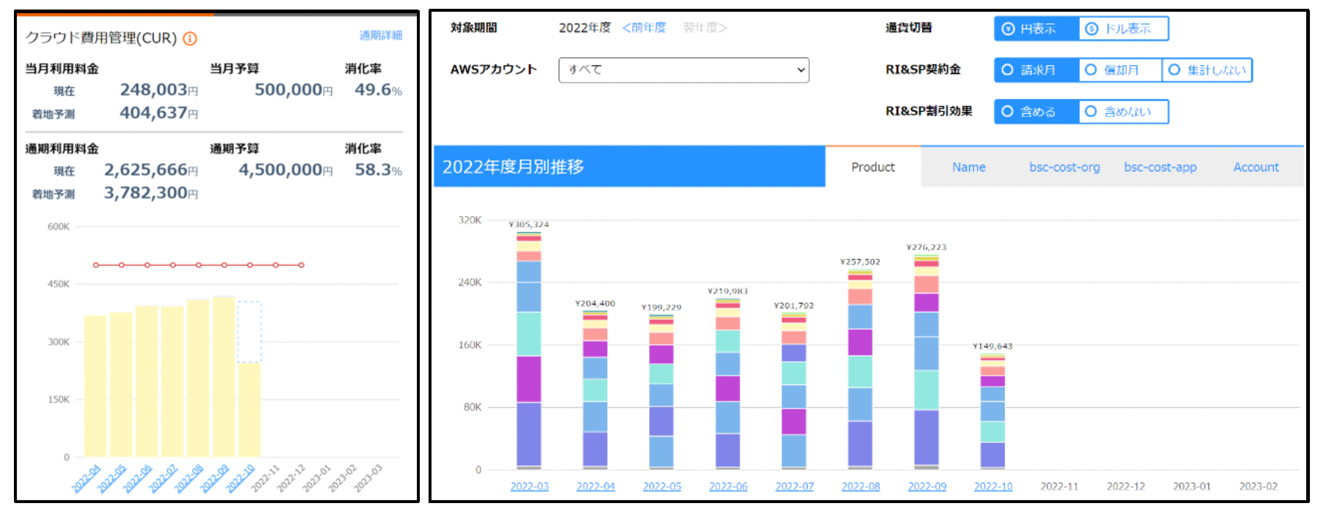Click the 3,782,300円 full-term forecast value
The height and width of the screenshot is (517, 1326).
(x=151, y=193)
